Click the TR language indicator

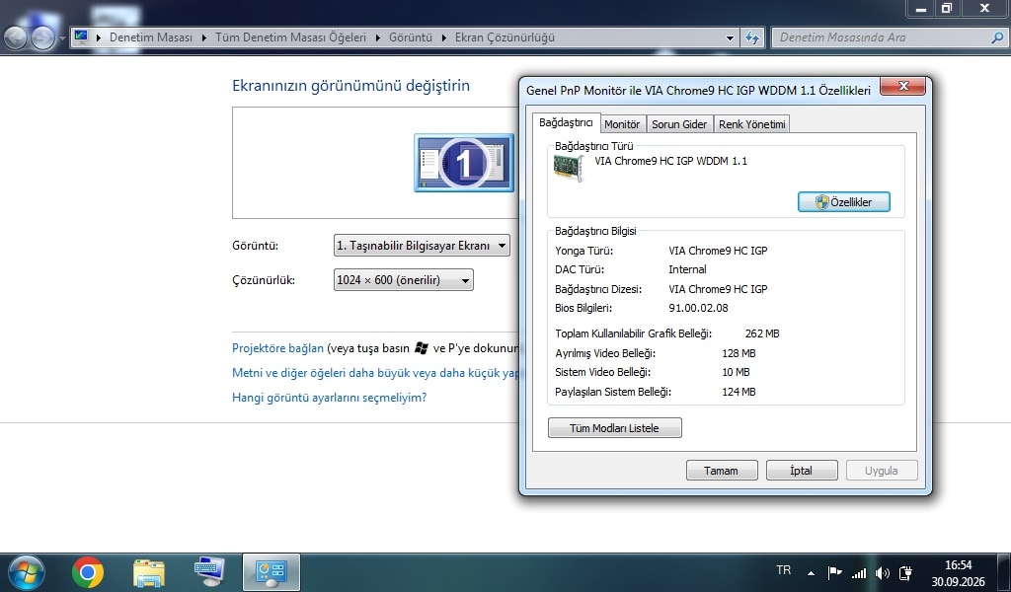click(x=783, y=570)
